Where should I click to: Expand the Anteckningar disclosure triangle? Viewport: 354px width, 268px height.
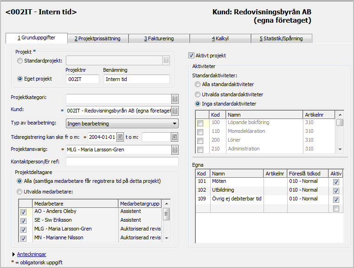click(14, 254)
